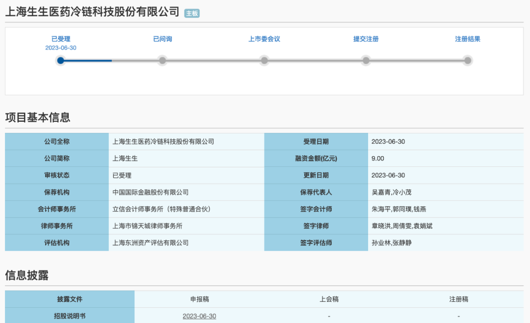Image resolution: width=530 pixels, height=323 pixels.
Task: Click the 申报稿 column header
Action: 199,299
